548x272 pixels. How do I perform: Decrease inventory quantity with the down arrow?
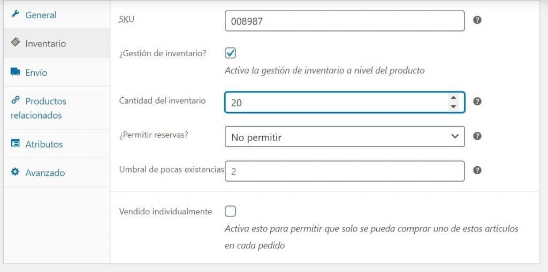453,106
